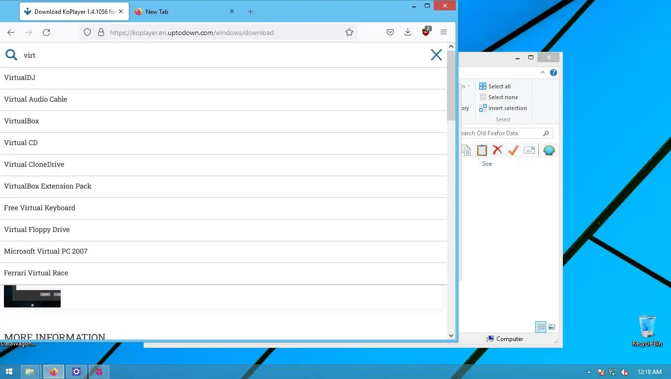
Task: Click the browser page scrollbar up arrow
Action: tap(451, 46)
